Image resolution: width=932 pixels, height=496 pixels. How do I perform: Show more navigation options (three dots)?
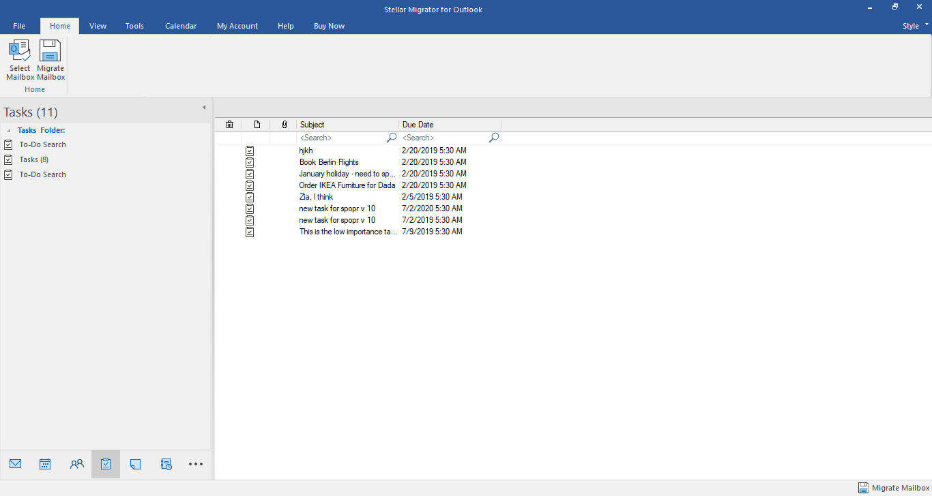click(x=196, y=464)
